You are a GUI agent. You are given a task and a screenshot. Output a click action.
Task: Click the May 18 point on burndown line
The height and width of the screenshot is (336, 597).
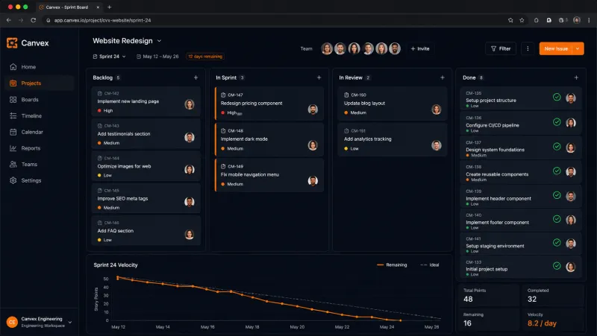[253, 297]
